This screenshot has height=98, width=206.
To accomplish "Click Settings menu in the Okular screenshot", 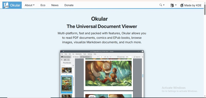I will pos(90,54).
